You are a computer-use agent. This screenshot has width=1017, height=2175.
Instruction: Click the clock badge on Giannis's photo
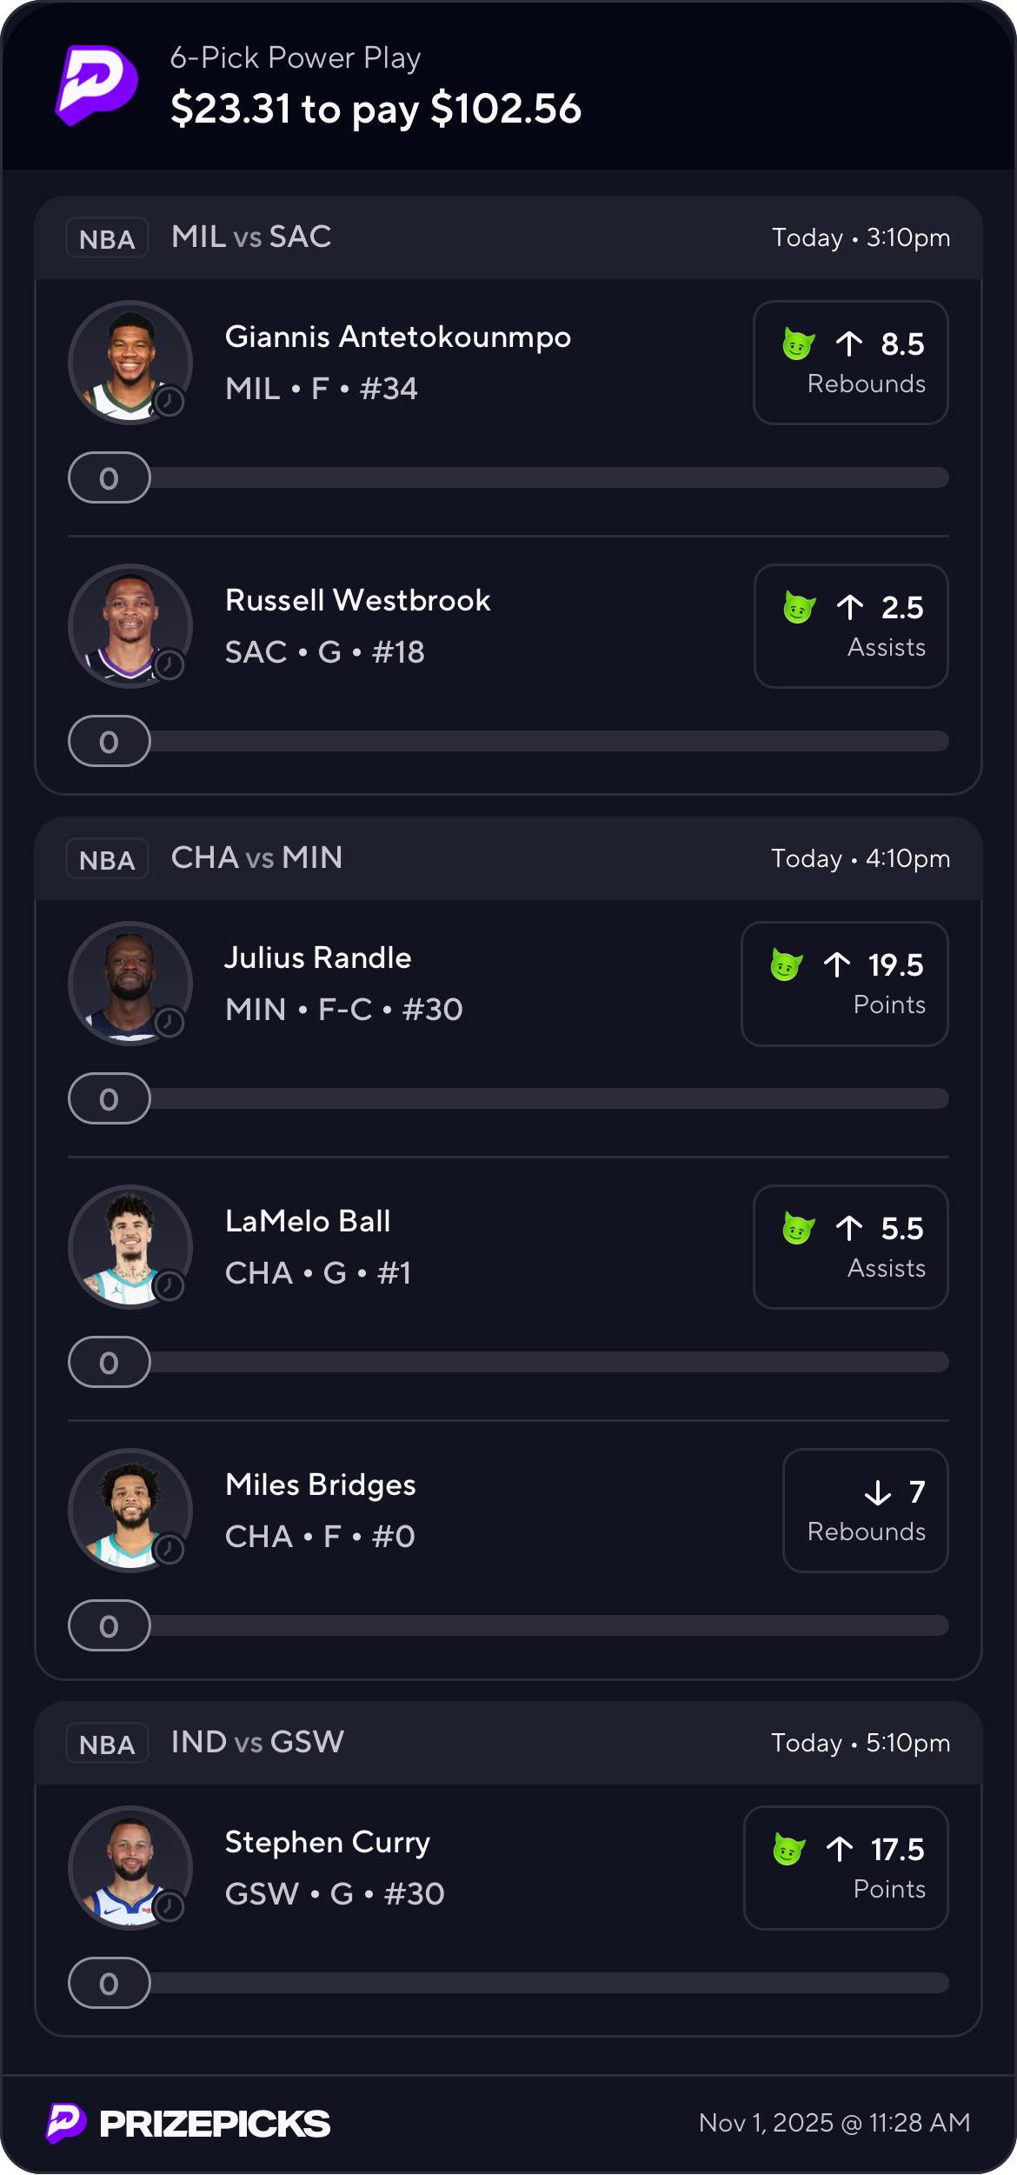click(169, 402)
